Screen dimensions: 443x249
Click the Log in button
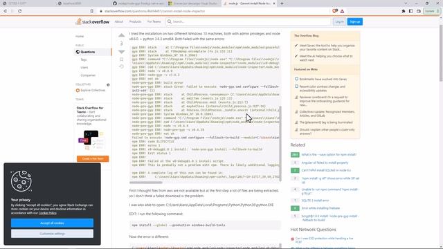point(339,21)
